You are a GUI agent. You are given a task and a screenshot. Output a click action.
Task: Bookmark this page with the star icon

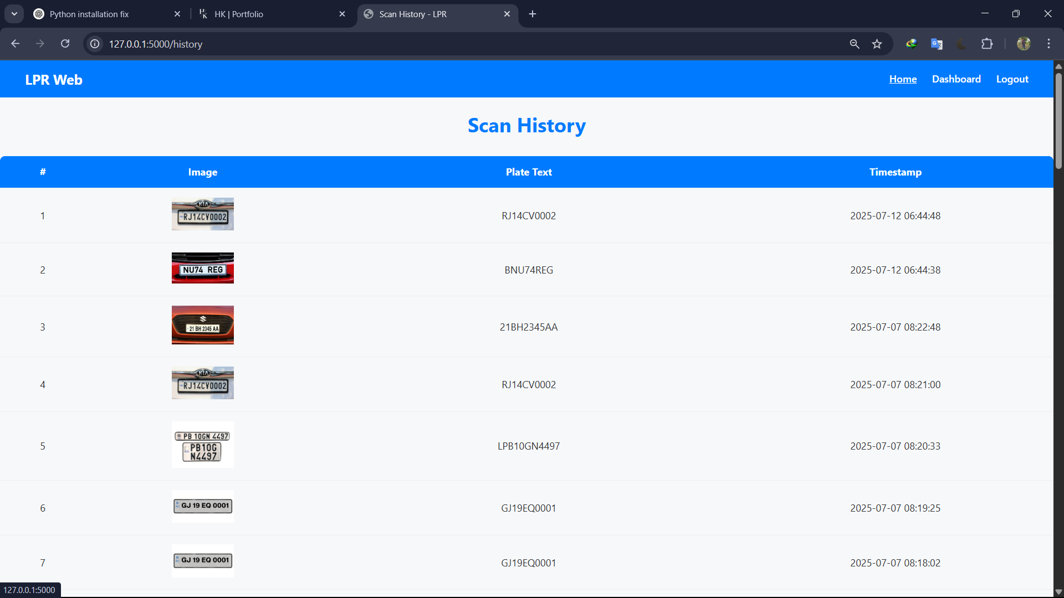(x=877, y=44)
